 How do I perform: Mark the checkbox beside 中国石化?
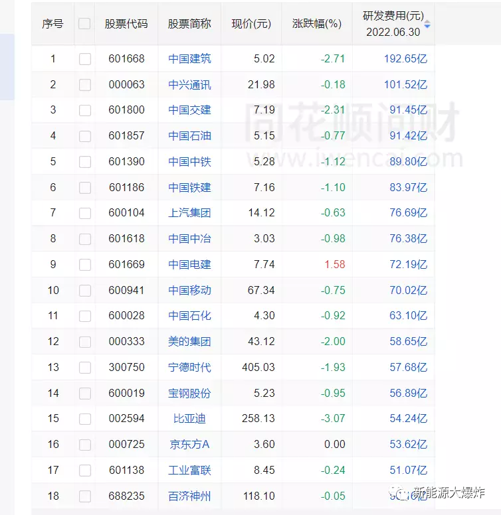[x=85, y=316]
